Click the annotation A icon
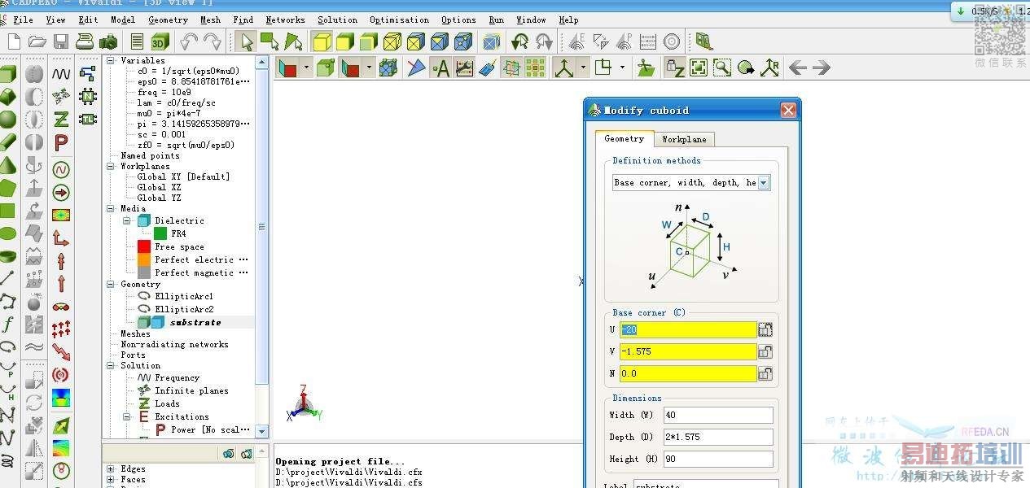The image size is (1030, 488). [440, 68]
